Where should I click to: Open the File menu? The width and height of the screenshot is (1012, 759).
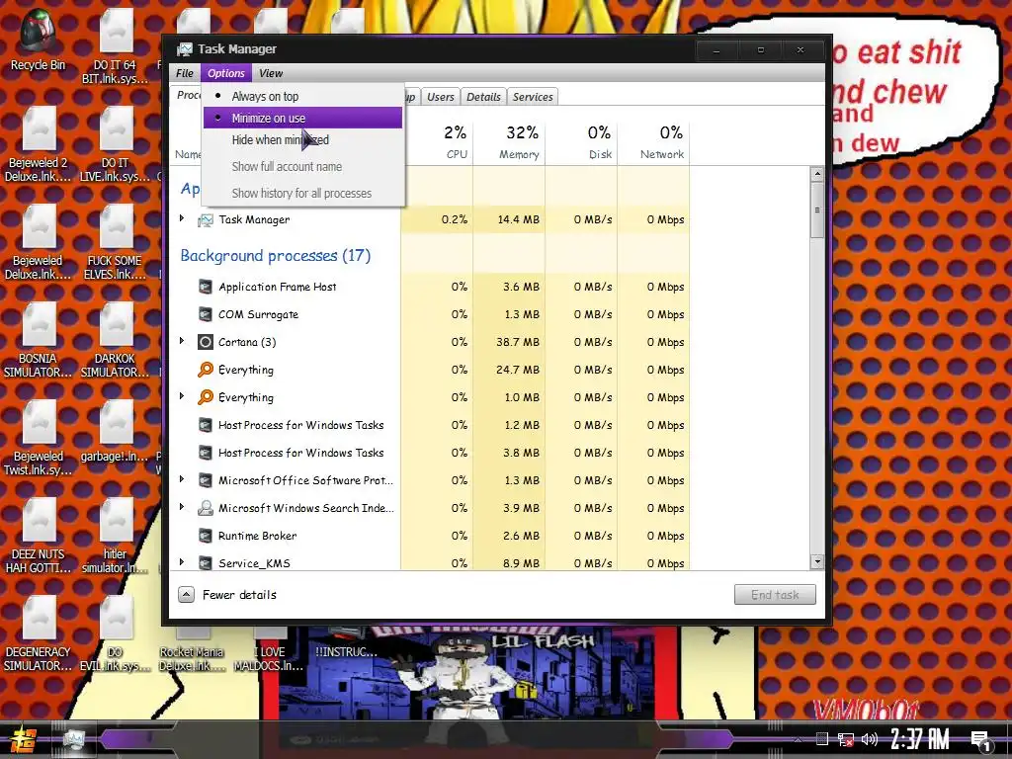click(x=185, y=73)
